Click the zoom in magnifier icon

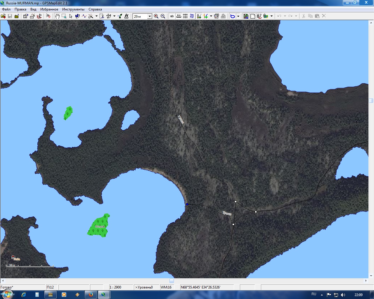[x=156, y=16]
